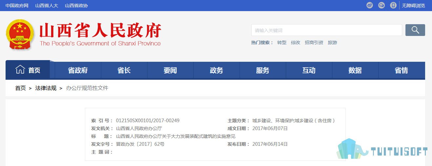Open the WeChat chat bubble icon
Screen dimensions: 432x166
point(382,5)
